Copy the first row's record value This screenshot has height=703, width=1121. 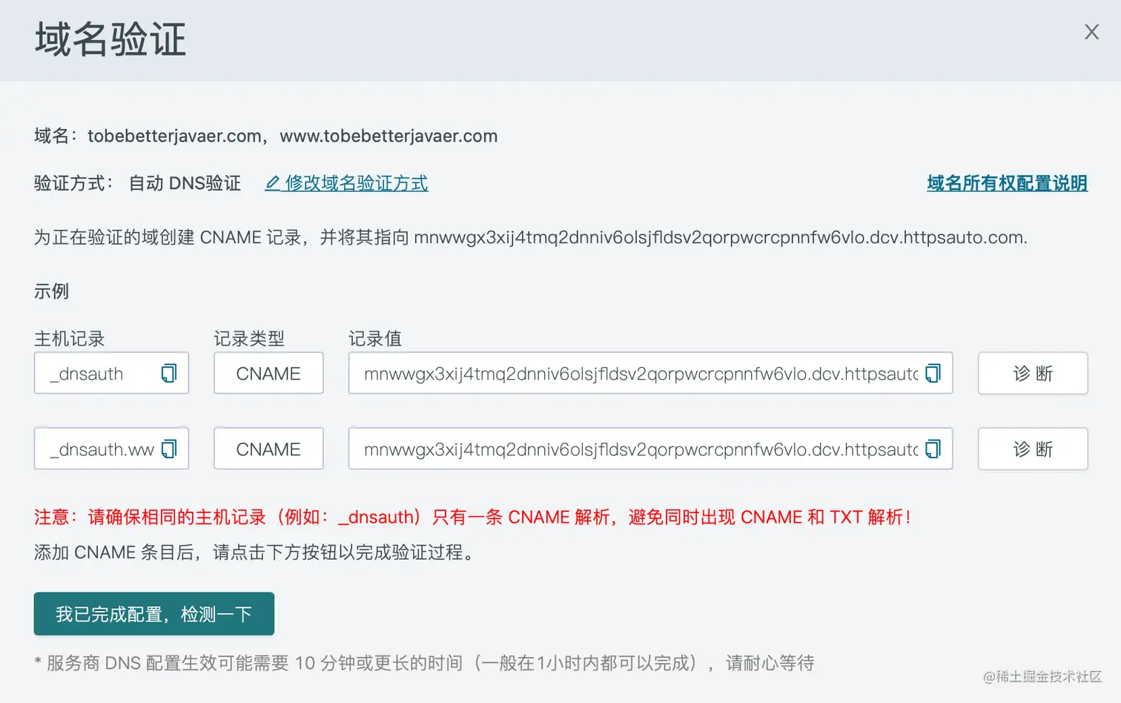point(933,373)
